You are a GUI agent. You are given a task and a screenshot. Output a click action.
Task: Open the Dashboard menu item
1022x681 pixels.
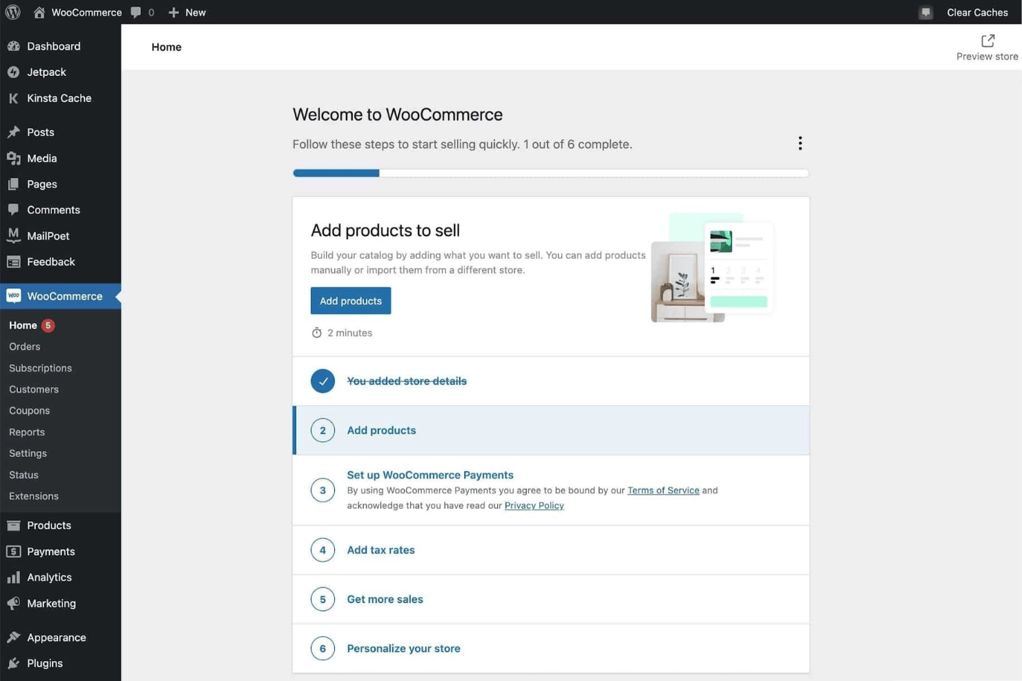(61, 46)
